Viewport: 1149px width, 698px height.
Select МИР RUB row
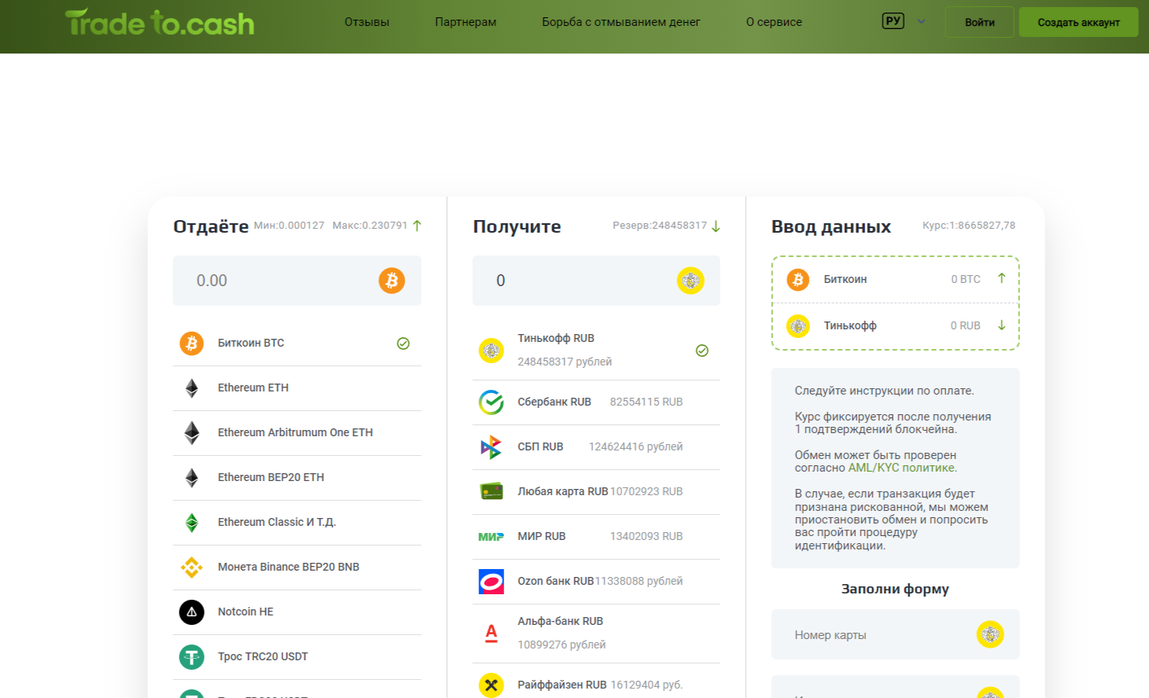coord(596,537)
